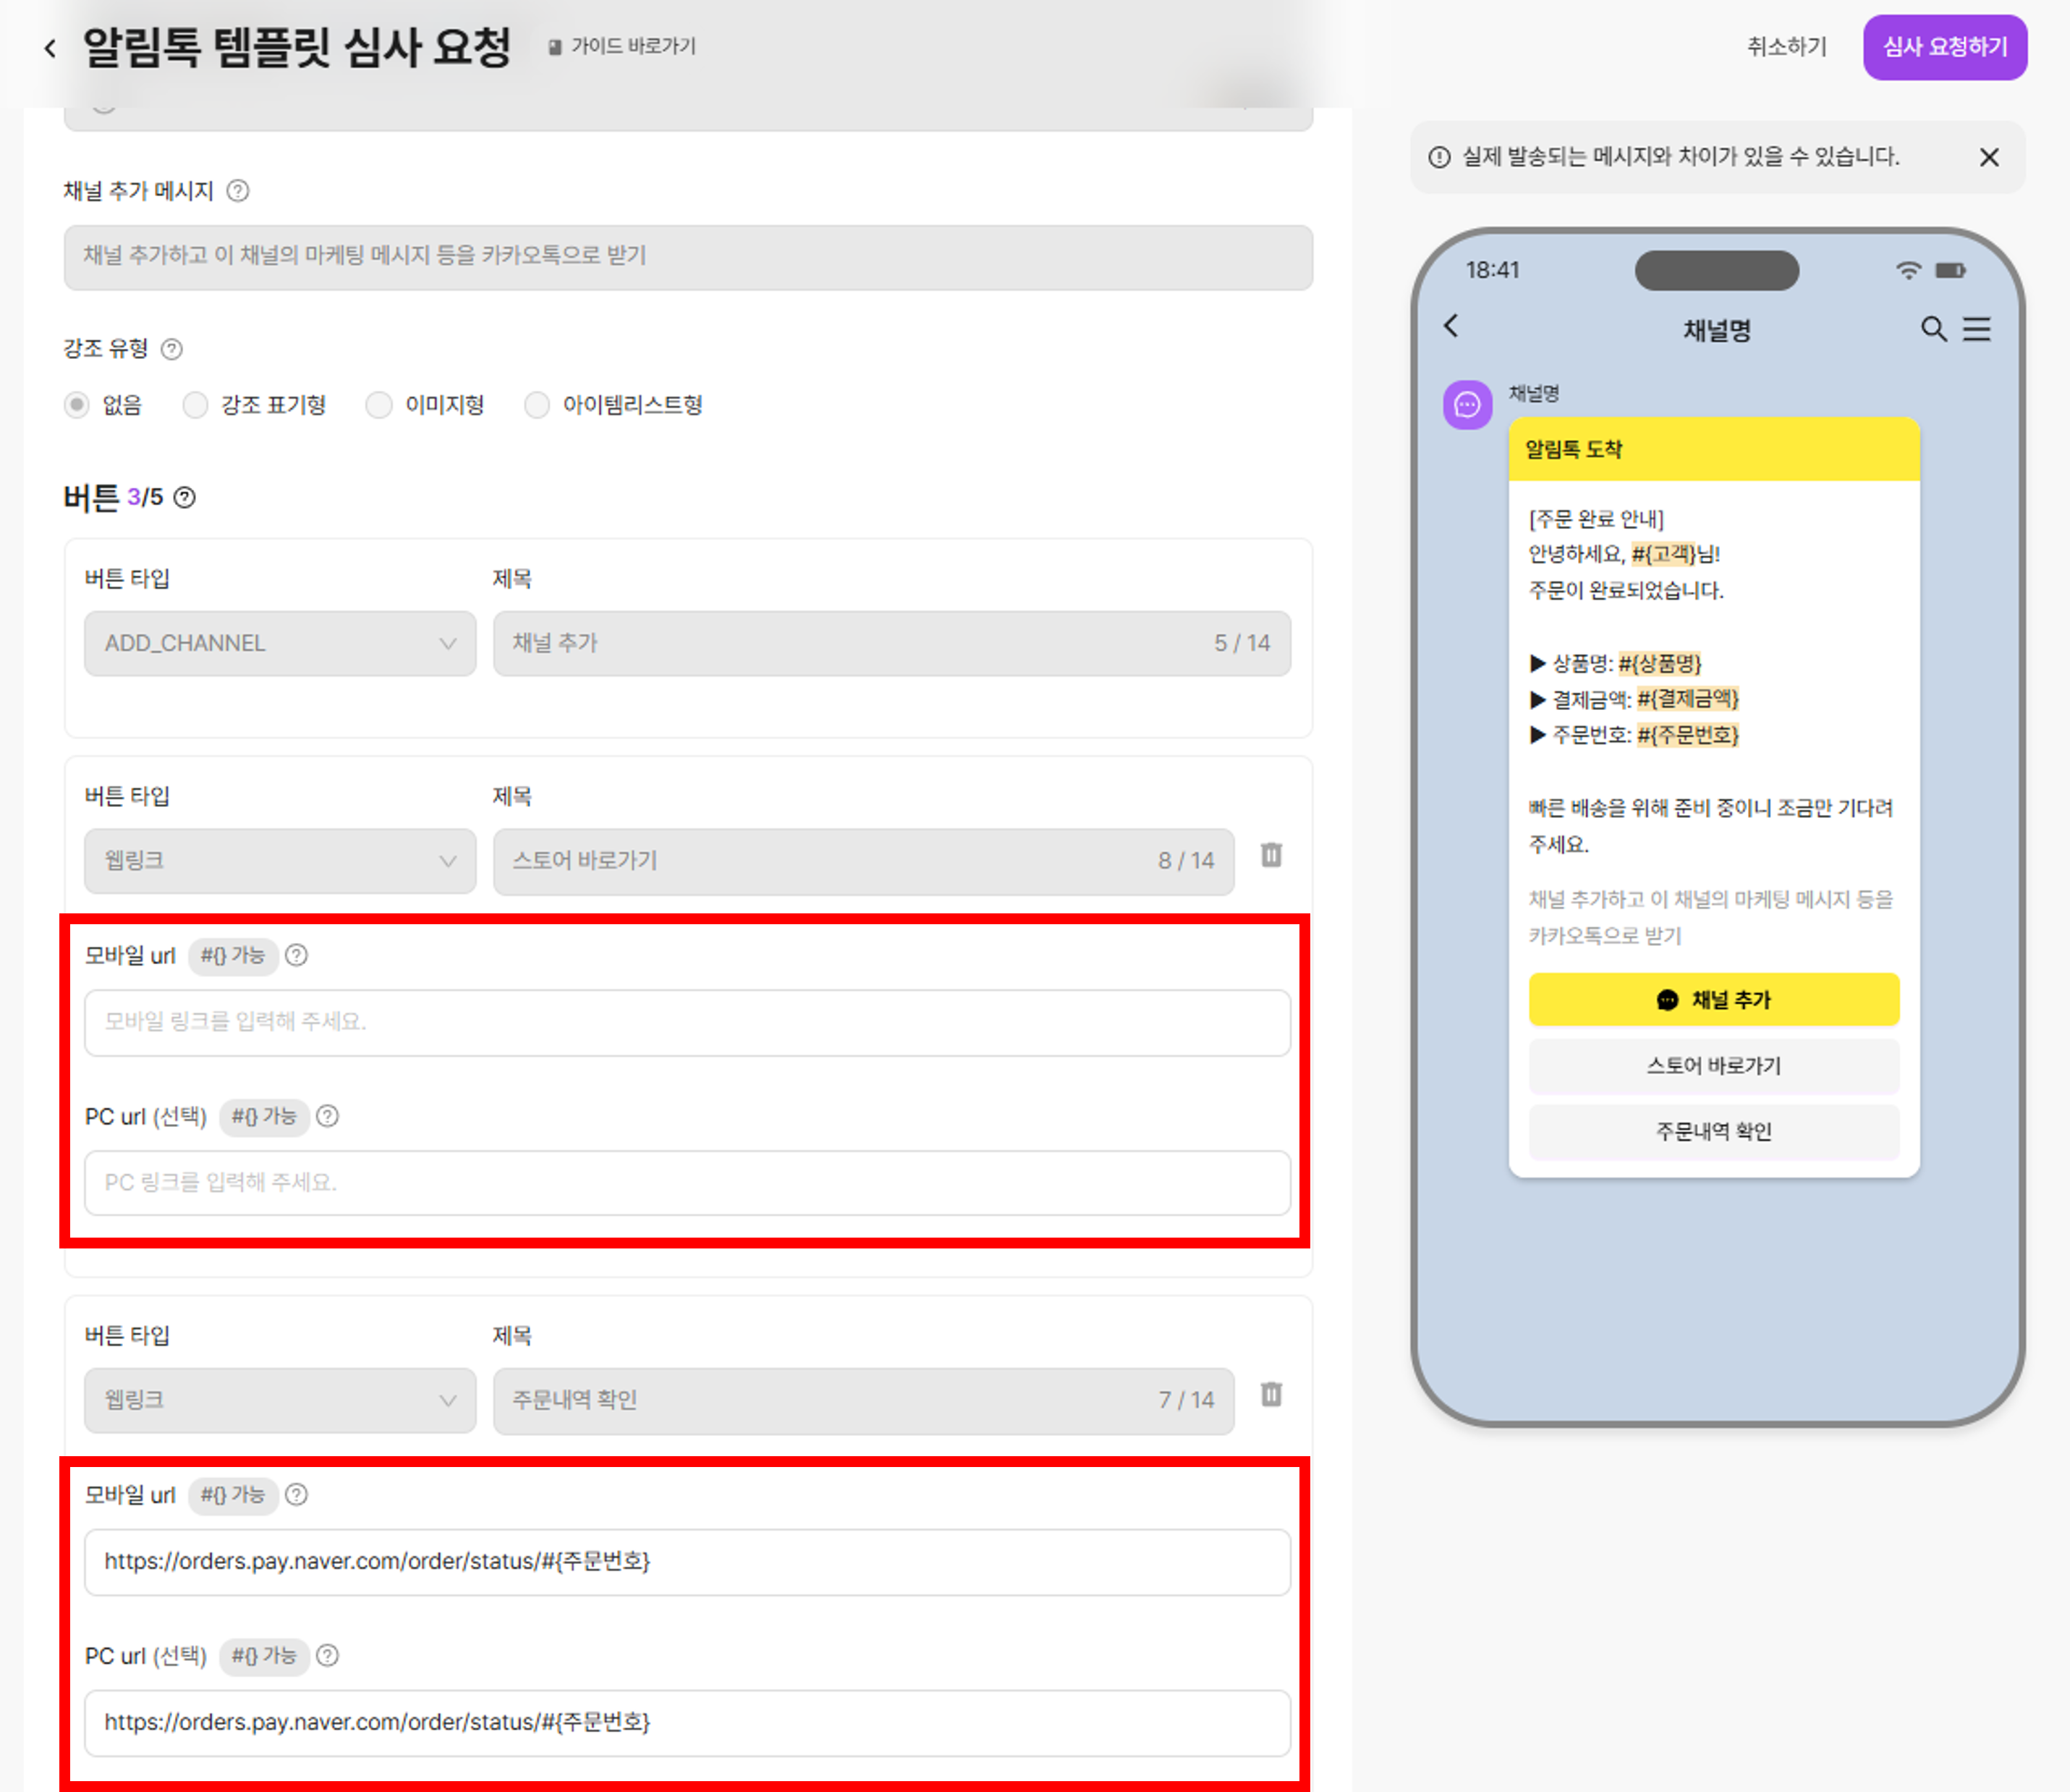The height and width of the screenshot is (1792, 2070).
Task: Open 웹링크 dropdown for 주문내역 확인 button
Action: click(280, 1399)
